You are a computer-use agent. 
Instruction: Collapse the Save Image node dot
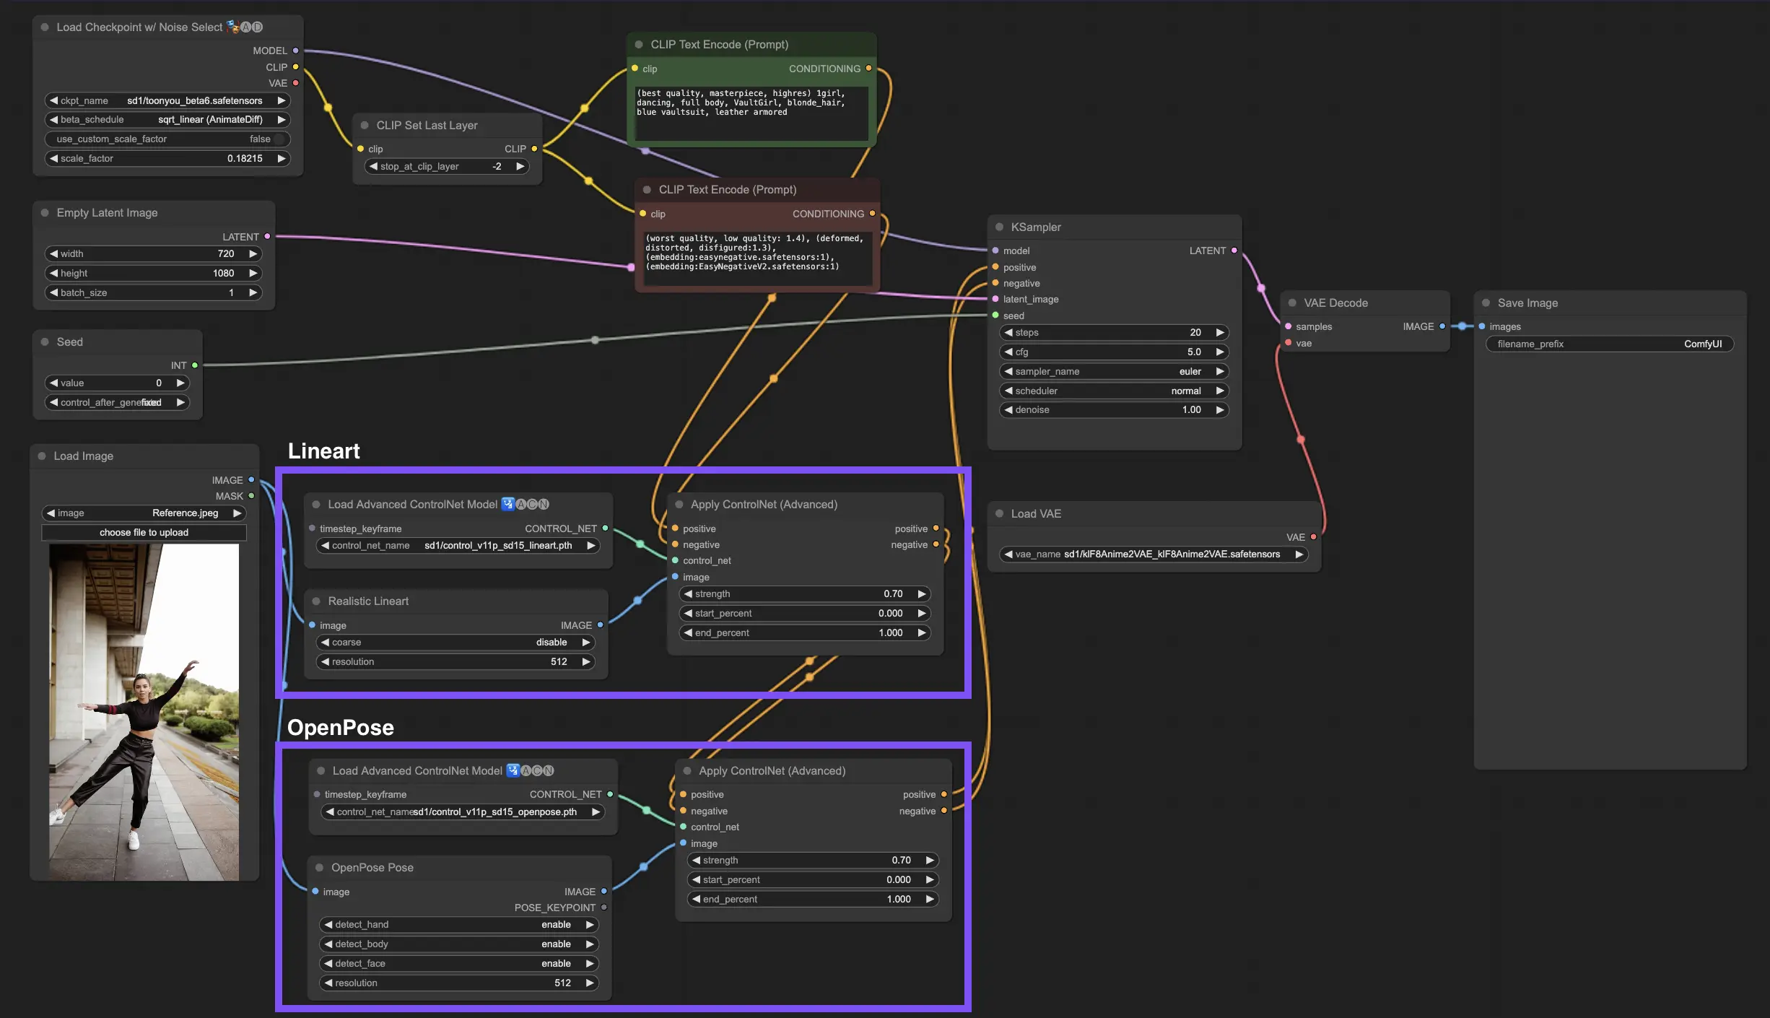pos(1486,303)
